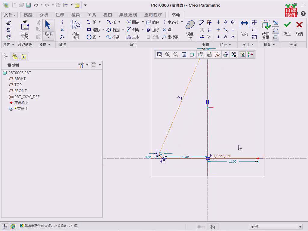Expand the Circle (圆) dropdown arrow
The height and width of the screenshot is (231, 308).
[99, 37]
